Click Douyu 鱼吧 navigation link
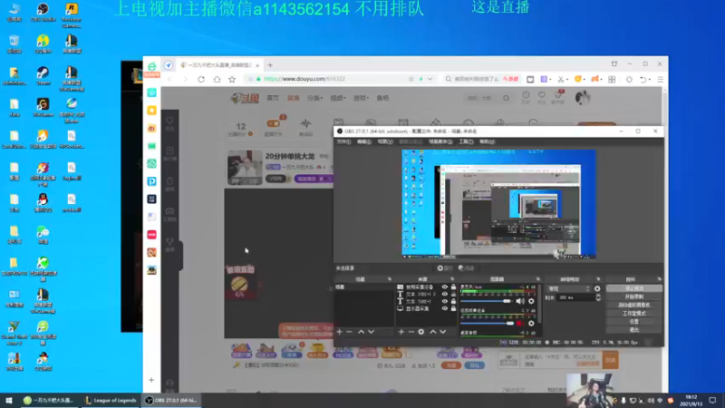The width and height of the screenshot is (725, 408). [x=382, y=98]
